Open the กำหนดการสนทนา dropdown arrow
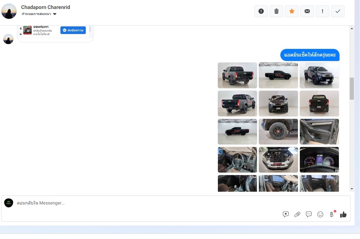 (x=55, y=14)
